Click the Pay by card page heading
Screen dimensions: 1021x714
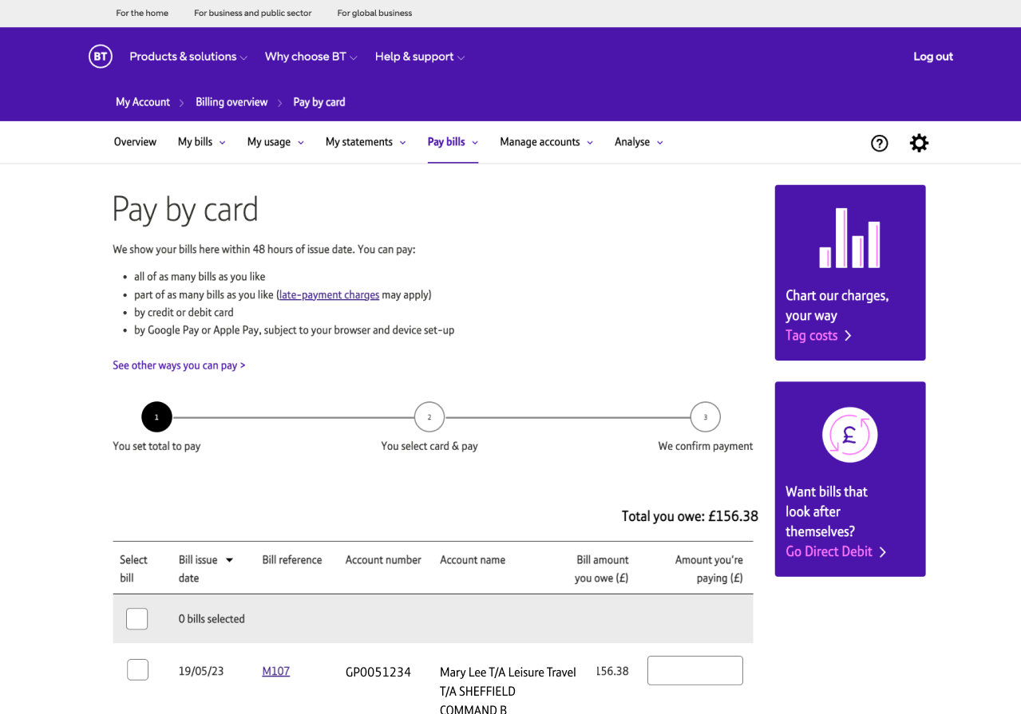[185, 210]
